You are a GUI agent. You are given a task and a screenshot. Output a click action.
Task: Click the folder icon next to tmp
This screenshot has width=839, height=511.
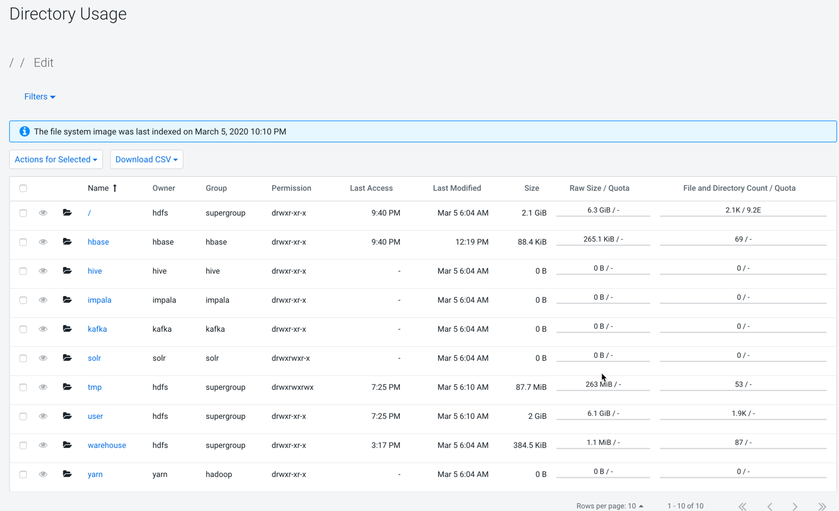pos(67,387)
